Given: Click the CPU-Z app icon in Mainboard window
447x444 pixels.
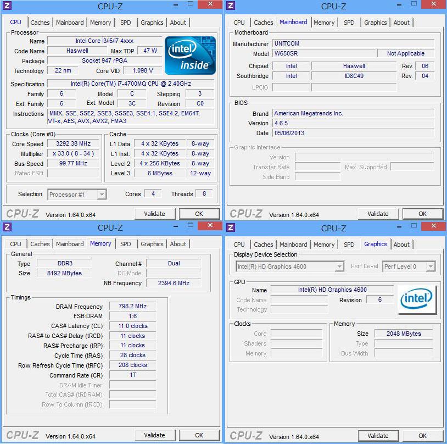Looking at the screenshot, I should (230, 5).
